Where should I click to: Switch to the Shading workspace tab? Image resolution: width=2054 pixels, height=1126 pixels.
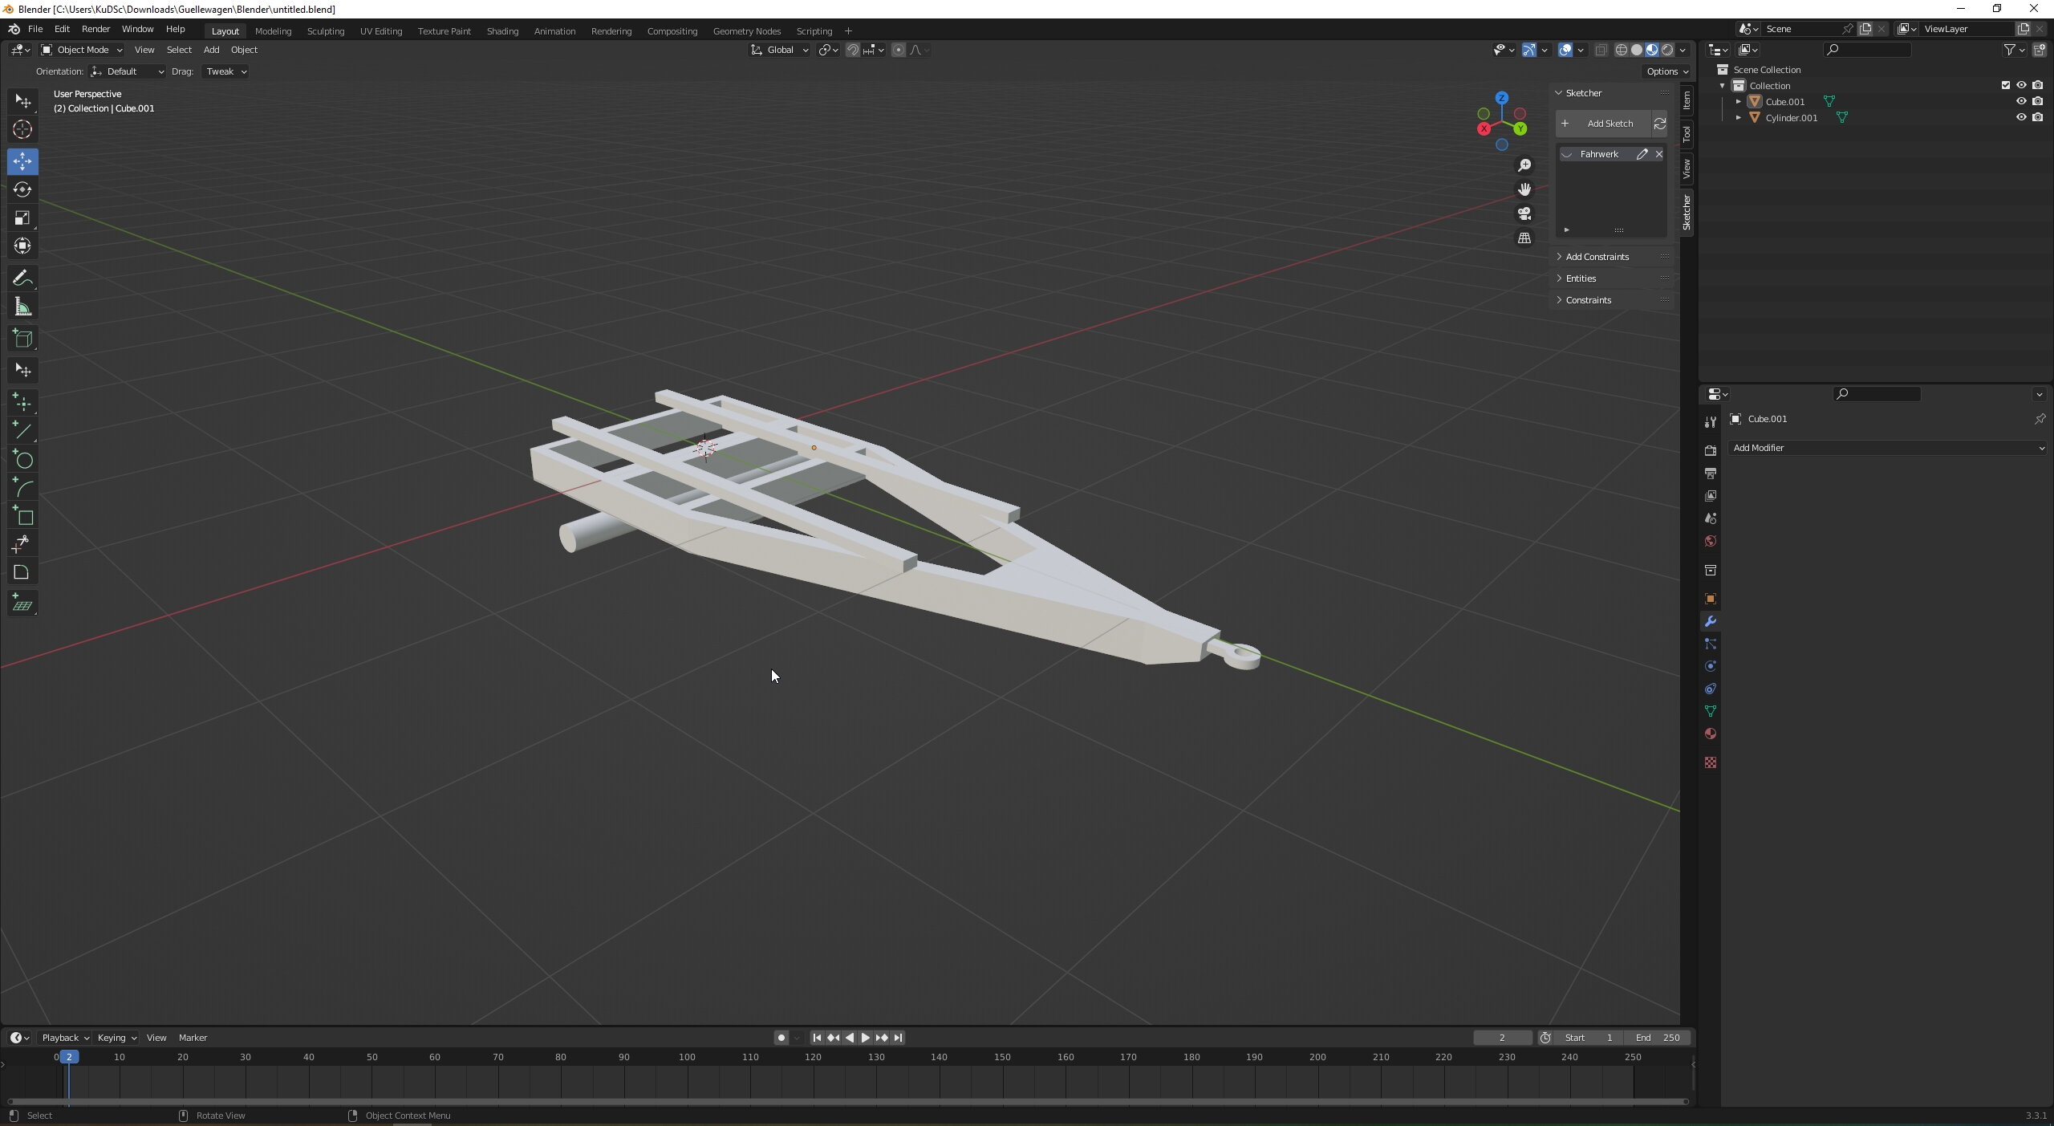[502, 31]
